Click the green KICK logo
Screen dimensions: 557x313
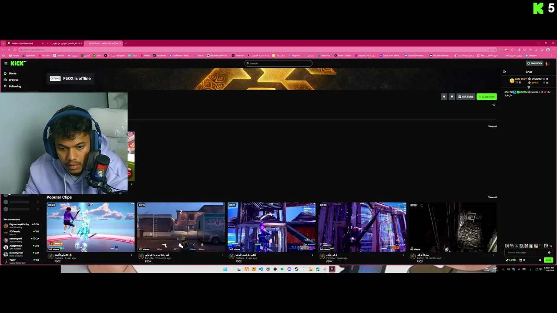click(18, 63)
